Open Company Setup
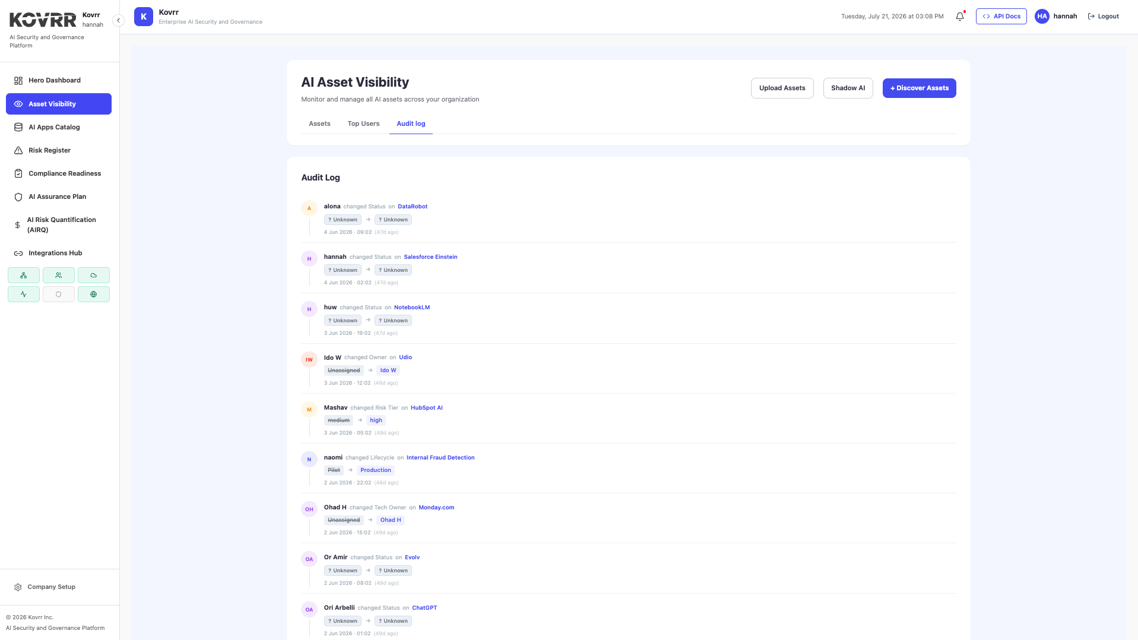 pos(59,587)
